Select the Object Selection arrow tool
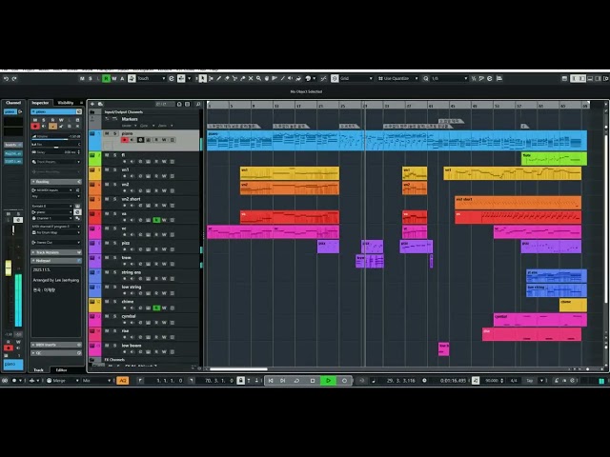 (202, 78)
